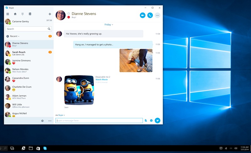Select Angus McNeil conversation
251x153 pixels.
tap(29, 114)
